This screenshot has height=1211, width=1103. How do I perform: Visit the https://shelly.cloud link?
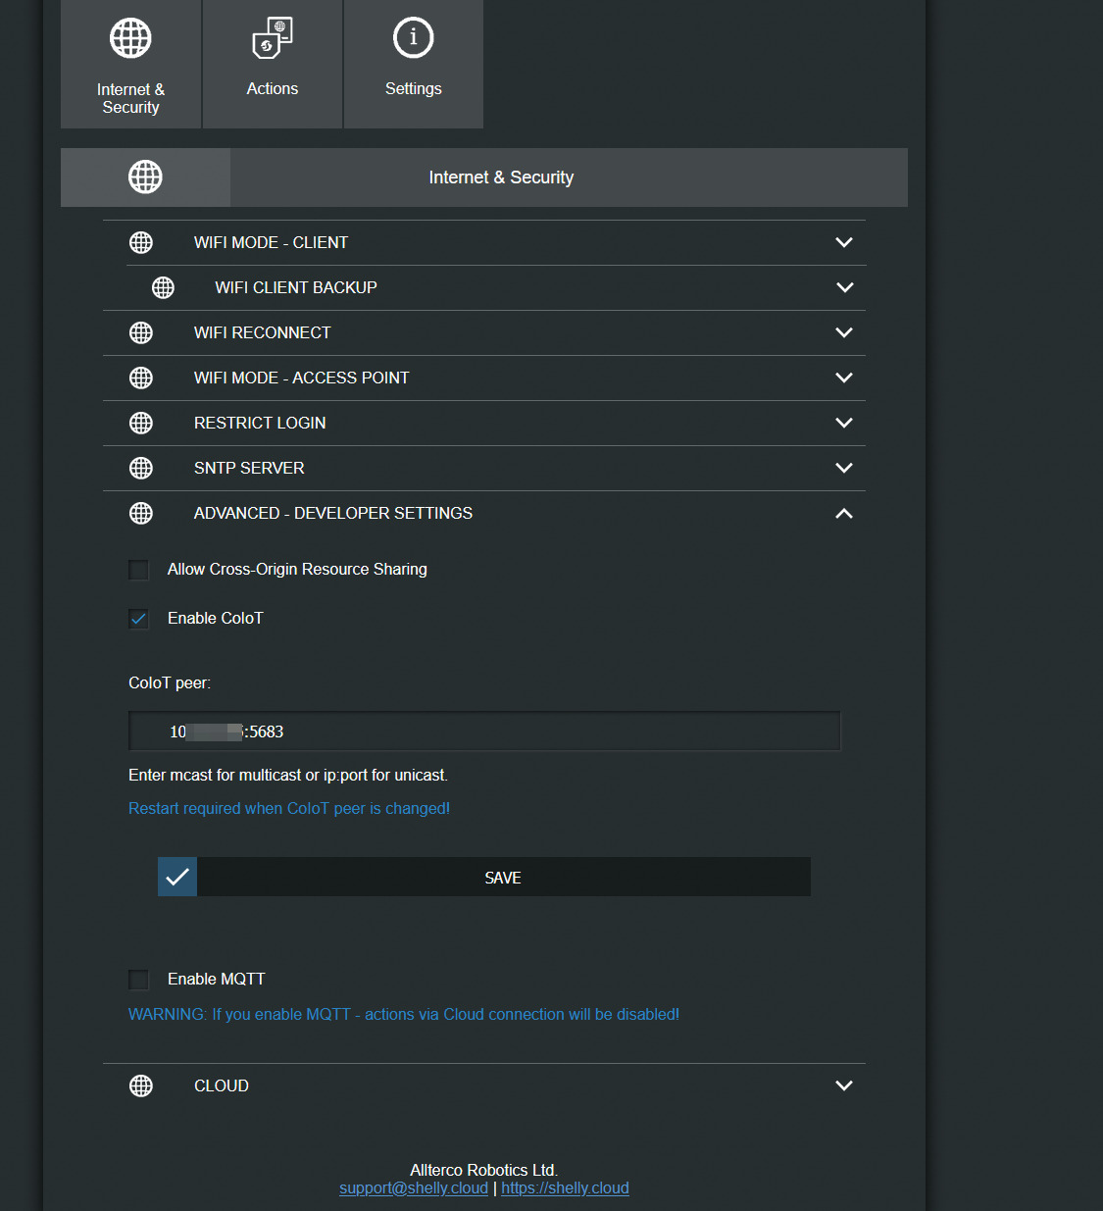pyautogui.click(x=565, y=1188)
